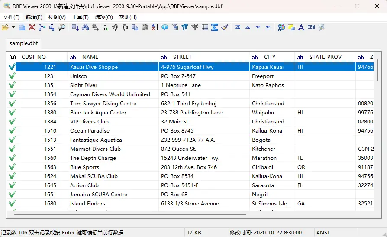
Task: Toggle the check mark for record 1351
Action: pos(12,85)
